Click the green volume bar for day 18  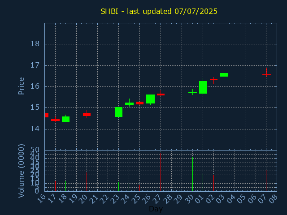click(66, 186)
